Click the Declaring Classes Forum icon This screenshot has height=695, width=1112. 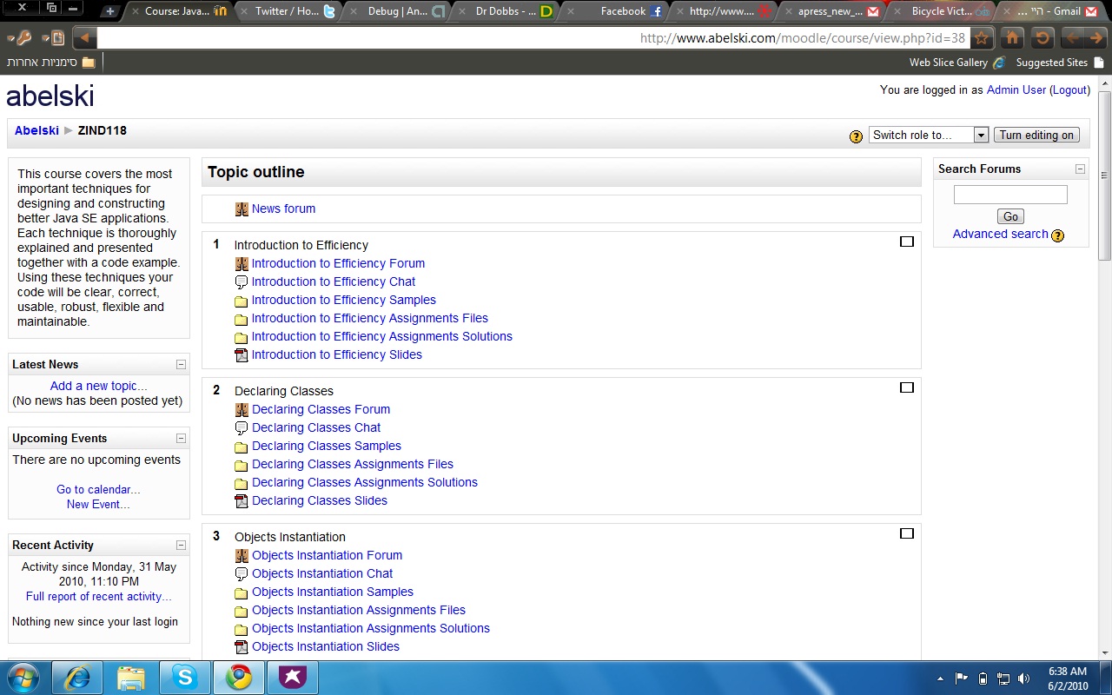[x=242, y=410]
